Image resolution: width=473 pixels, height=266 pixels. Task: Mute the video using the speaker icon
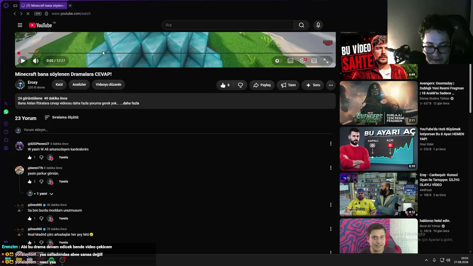(35, 61)
